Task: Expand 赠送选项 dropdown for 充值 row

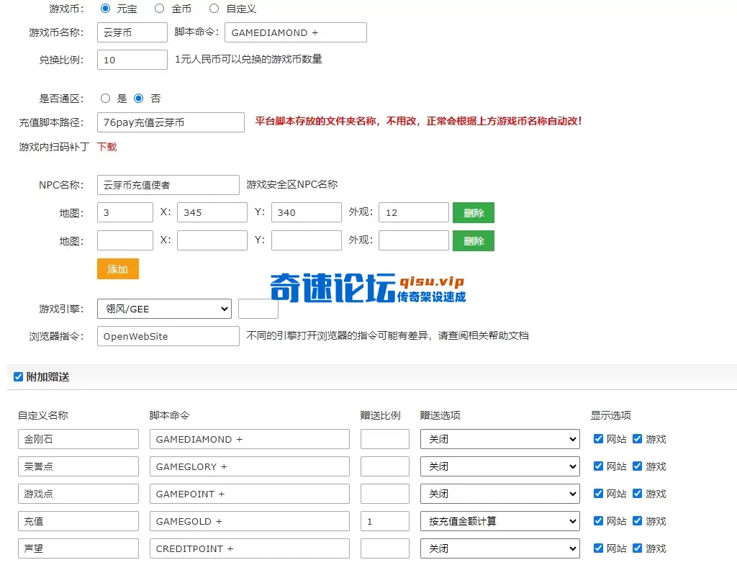Action: coord(499,521)
